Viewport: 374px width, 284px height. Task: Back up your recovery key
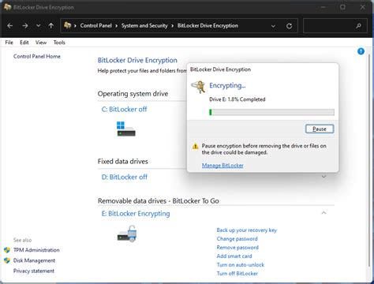tap(247, 230)
